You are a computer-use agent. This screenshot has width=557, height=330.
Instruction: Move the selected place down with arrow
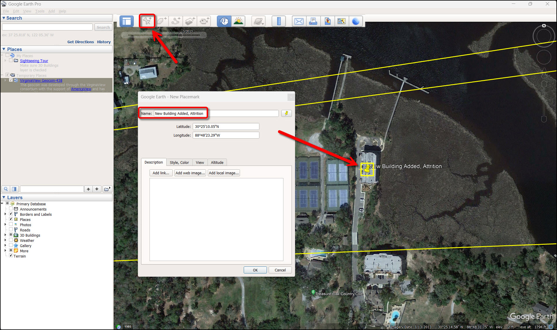coord(97,189)
